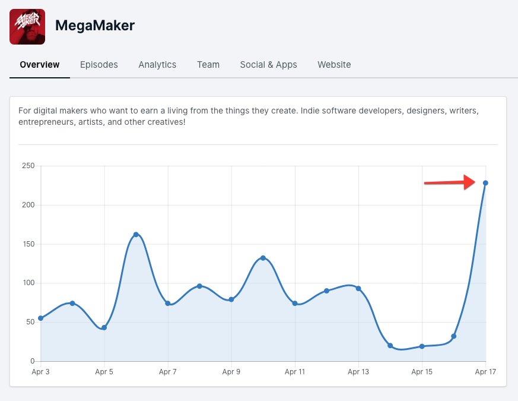Screen dimensions: 518x401
Task: Select the Overview tab
Action: (x=40, y=65)
